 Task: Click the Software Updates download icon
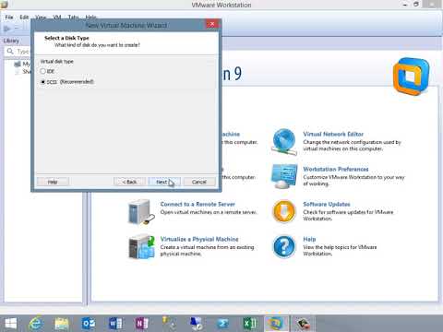pyautogui.click(x=284, y=211)
